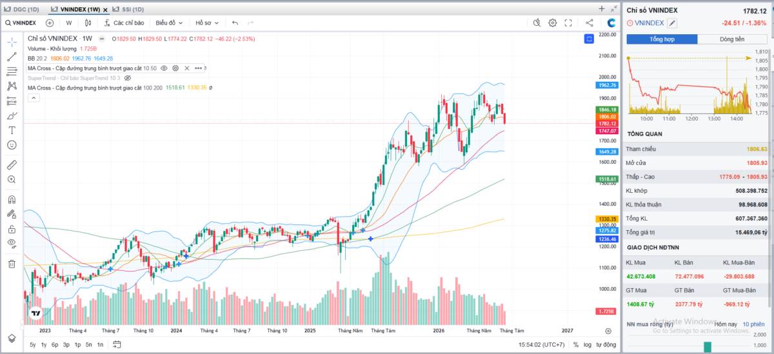Click the timezone clock 15:54:02 (UTC+7)
The width and height of the screenshot is (774, 354).
tap(542, 345)
